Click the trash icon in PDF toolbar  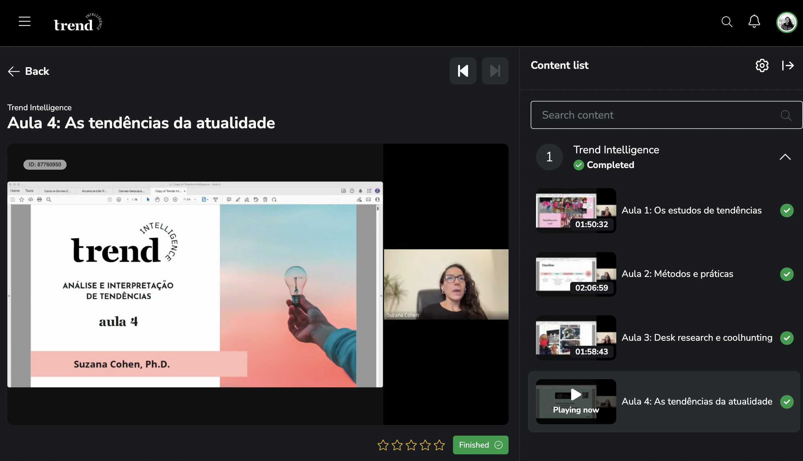pyautogui.click(x=265, y=199)
